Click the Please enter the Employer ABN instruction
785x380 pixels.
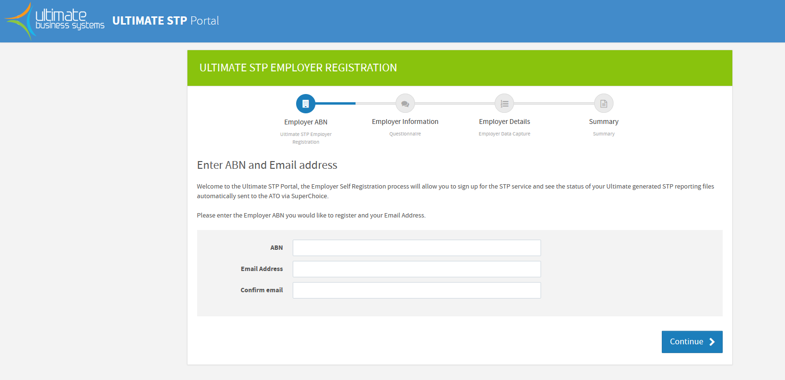[x=311, y=216]
